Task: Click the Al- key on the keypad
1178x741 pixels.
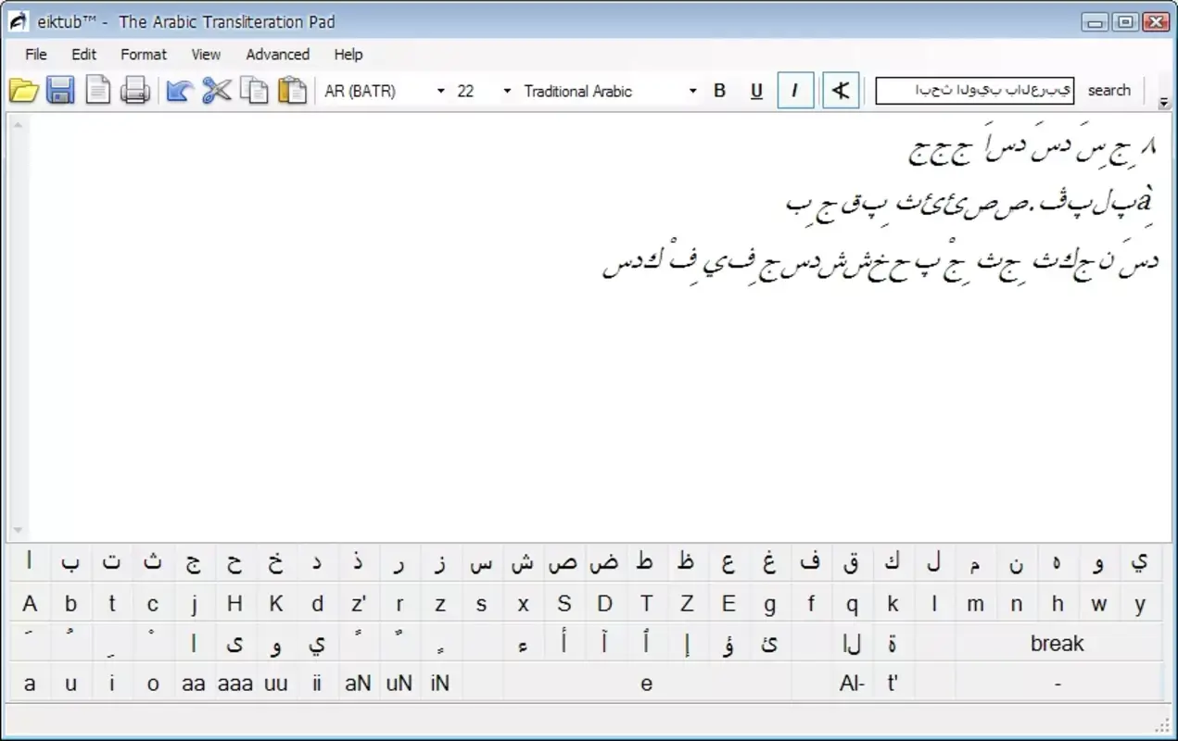Action: coord(852,684)
